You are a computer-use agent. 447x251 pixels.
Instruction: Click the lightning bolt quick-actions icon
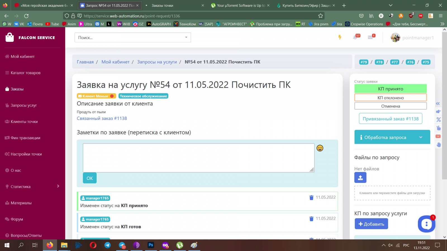pos(340,37)
